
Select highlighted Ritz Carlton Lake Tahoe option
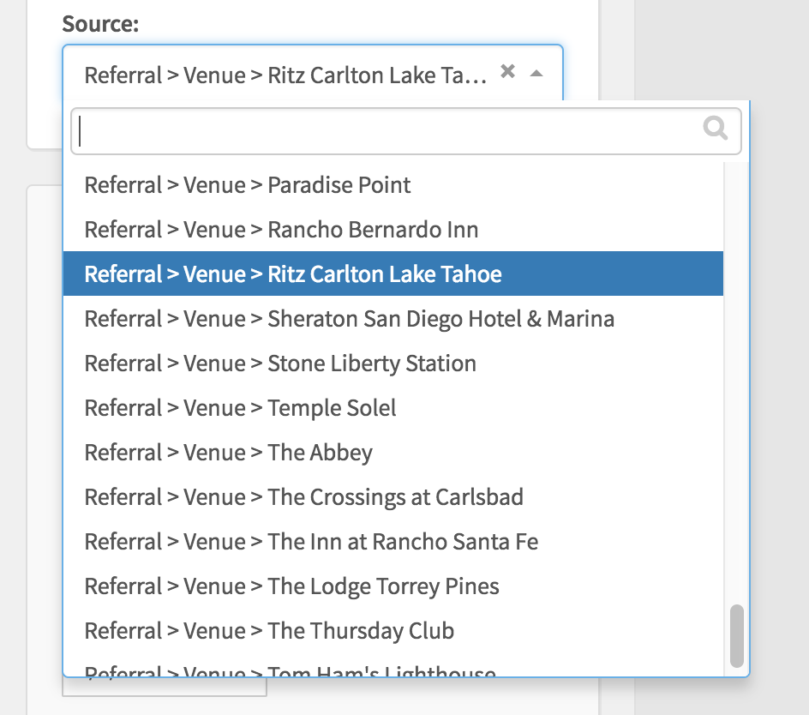pyautogui.click(x=393, y=273)
